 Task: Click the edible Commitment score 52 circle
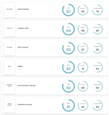click(x=97, y=67)
